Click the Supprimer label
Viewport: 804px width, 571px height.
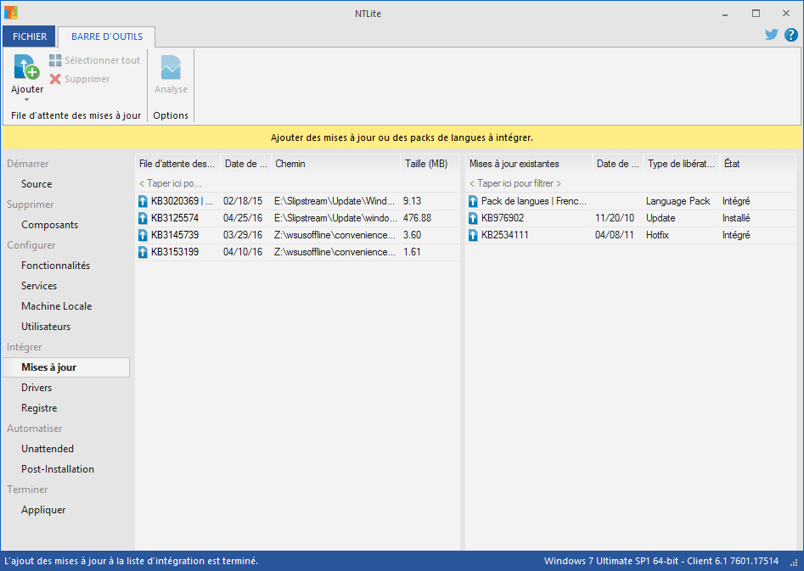(87, 79)
